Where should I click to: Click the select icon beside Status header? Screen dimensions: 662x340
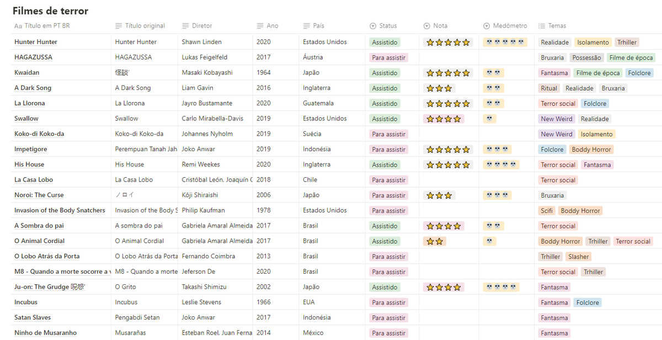click(373, 26)
